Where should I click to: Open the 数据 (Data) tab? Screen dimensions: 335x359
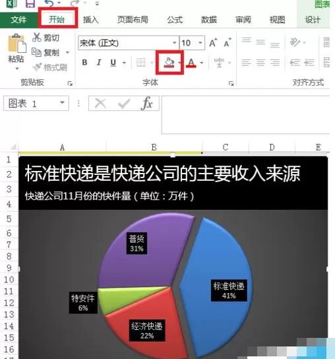tap(208, 20)
